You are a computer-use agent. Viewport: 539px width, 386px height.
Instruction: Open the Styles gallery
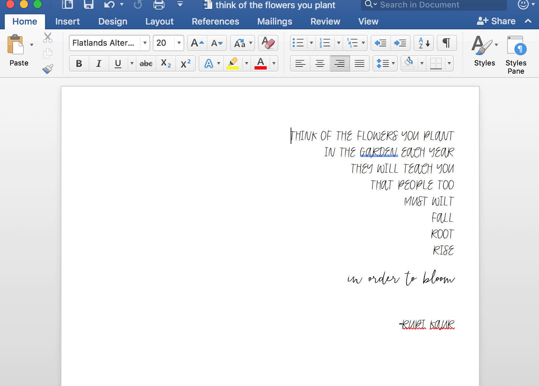(x=484, y=51)
